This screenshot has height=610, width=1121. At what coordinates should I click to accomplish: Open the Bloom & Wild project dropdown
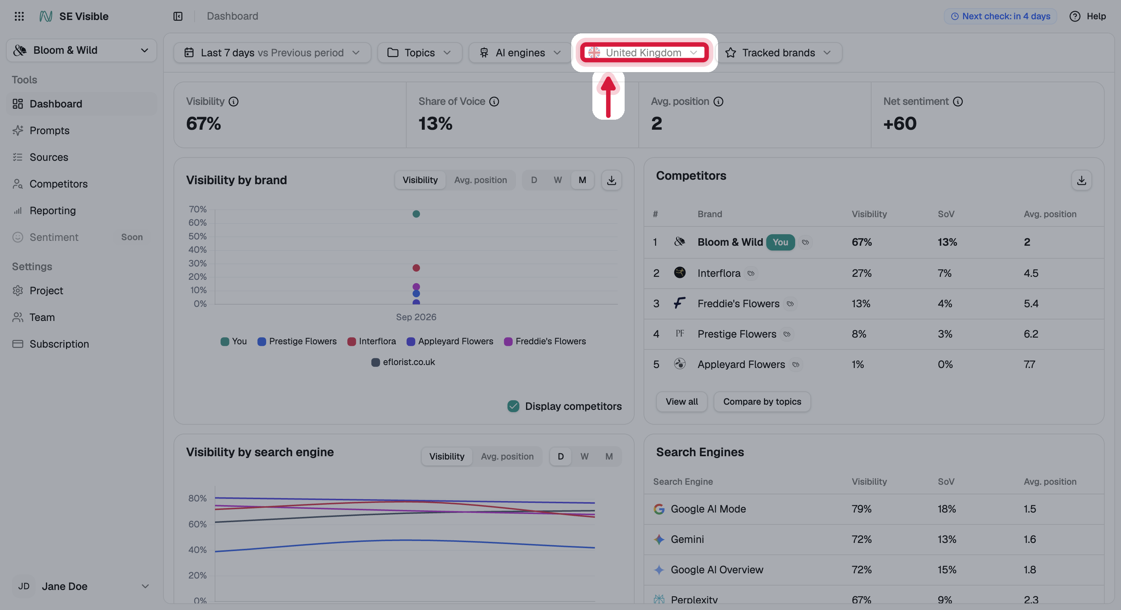tap(82, 50)
